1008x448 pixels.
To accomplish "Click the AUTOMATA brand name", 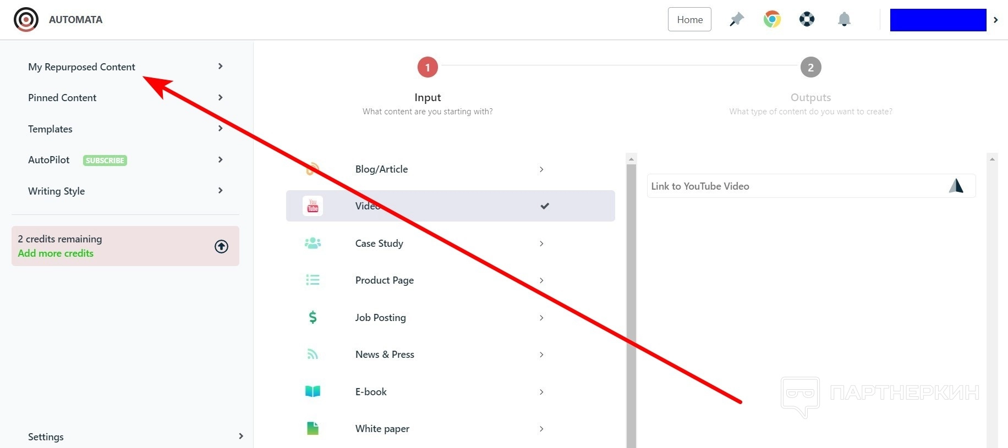I will point(75,20).
